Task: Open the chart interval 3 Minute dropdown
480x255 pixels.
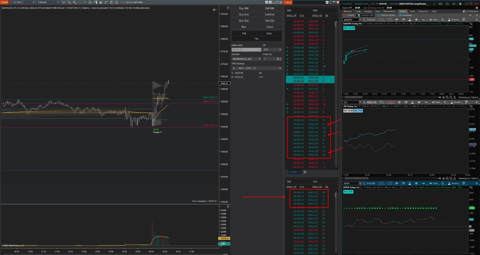Action: coord(48,2)
